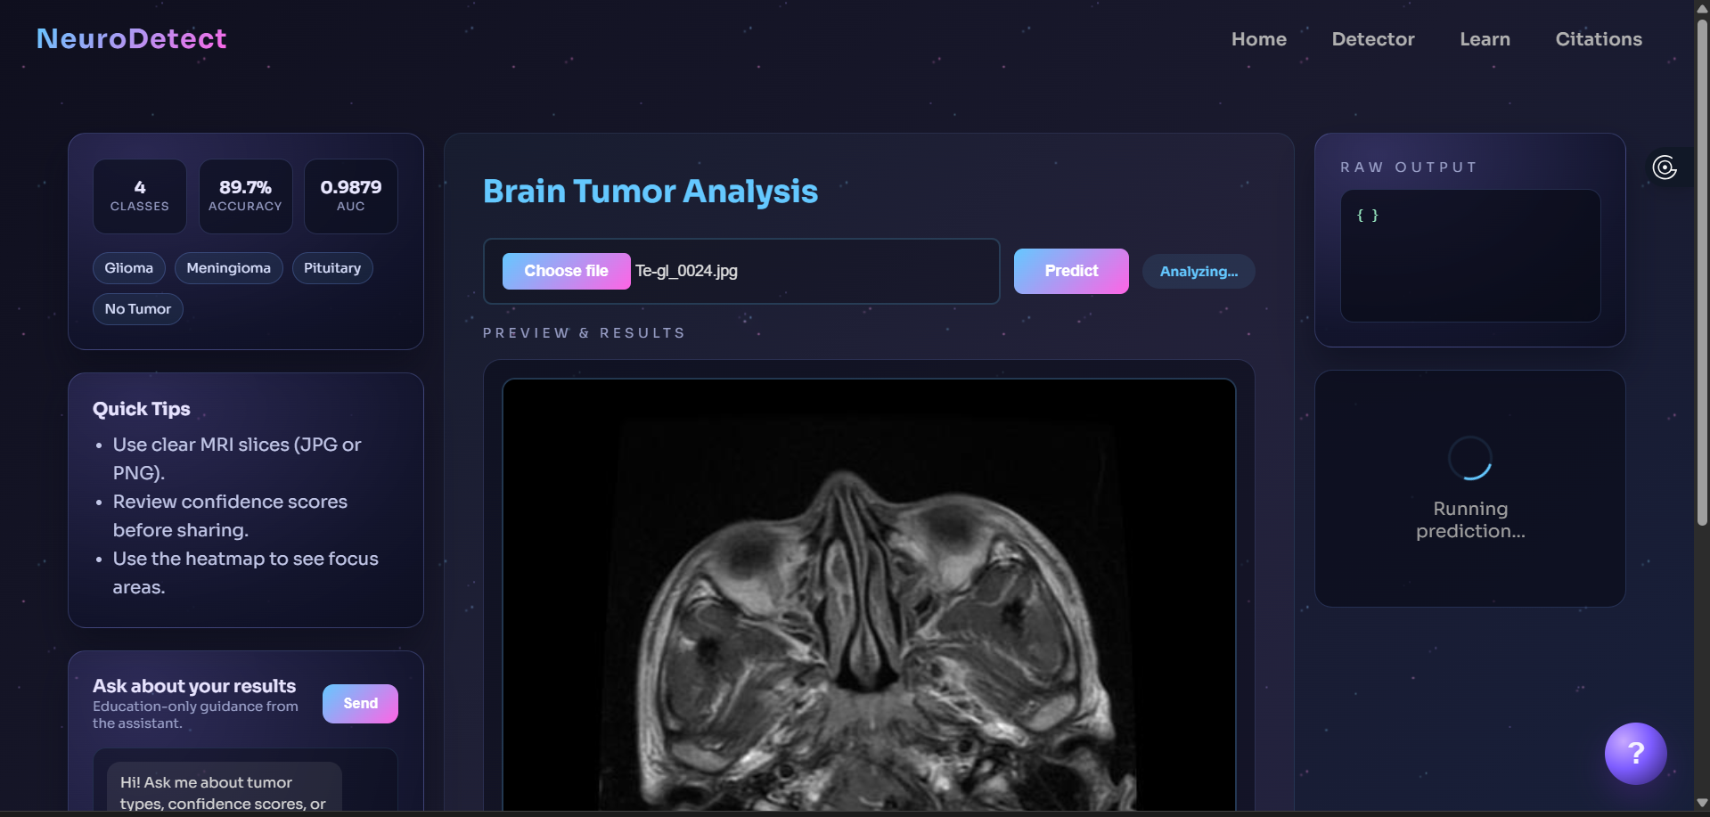Viewport: 1710px width, 817px height.
Task: Click the tip 'Use the heatmap to see focus areas'
Action: point(245,573)
